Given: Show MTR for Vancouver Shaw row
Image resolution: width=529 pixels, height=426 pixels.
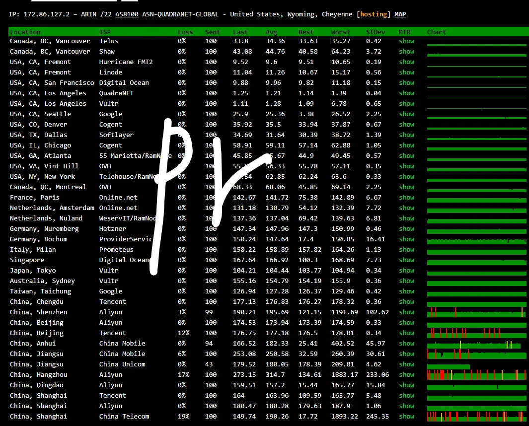Looking at the screenshot, I should tap(406, 51).
